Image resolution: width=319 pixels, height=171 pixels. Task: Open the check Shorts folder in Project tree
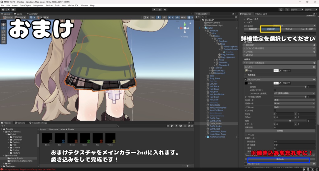click(x=16, y=158)
